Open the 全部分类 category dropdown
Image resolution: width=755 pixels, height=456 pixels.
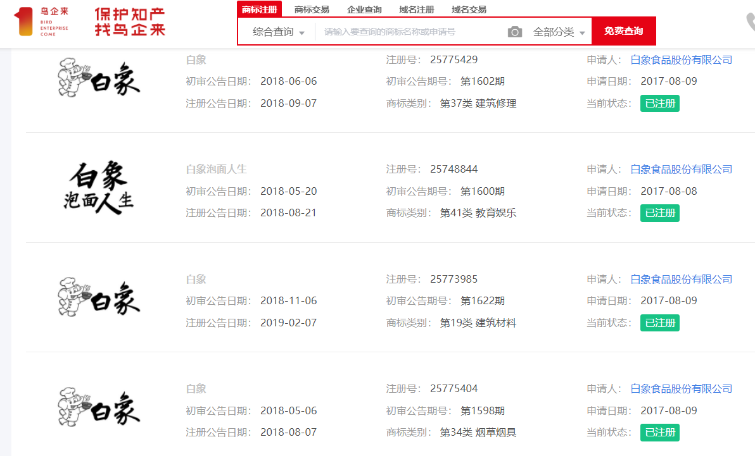tap(559, 32)
